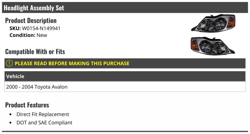Click the DOT and SAE Compliant item

[44, 122]
